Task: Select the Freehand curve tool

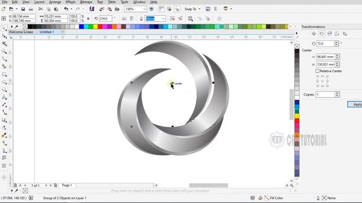Action: point(4,59)
